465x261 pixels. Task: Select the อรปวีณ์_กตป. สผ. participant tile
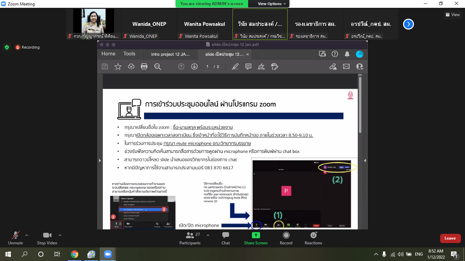click(x=371, y=24)
